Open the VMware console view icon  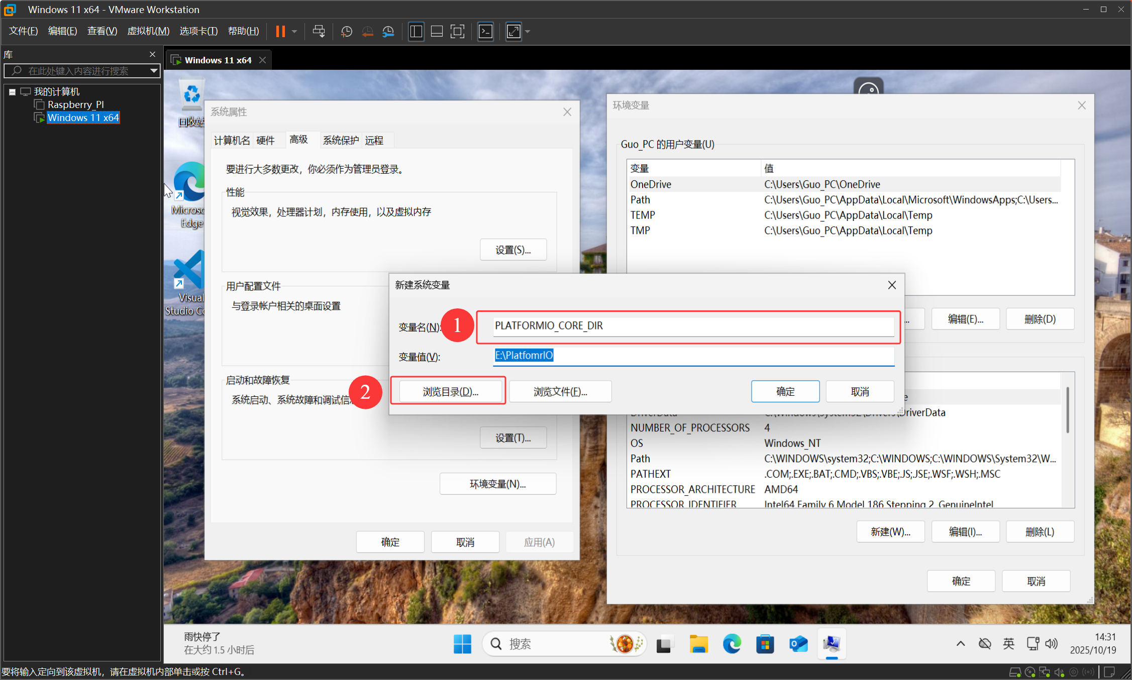tap(485, 32)
